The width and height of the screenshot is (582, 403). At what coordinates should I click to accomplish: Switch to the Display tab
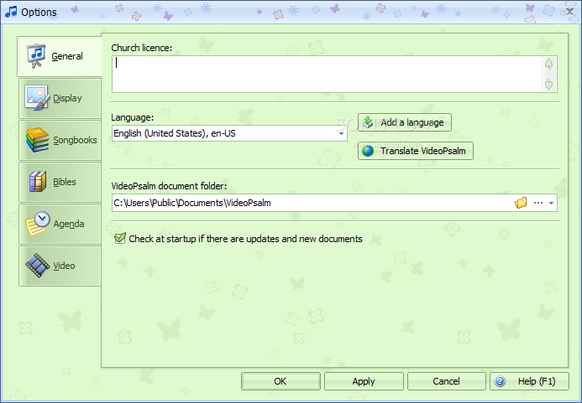(60, 98)
